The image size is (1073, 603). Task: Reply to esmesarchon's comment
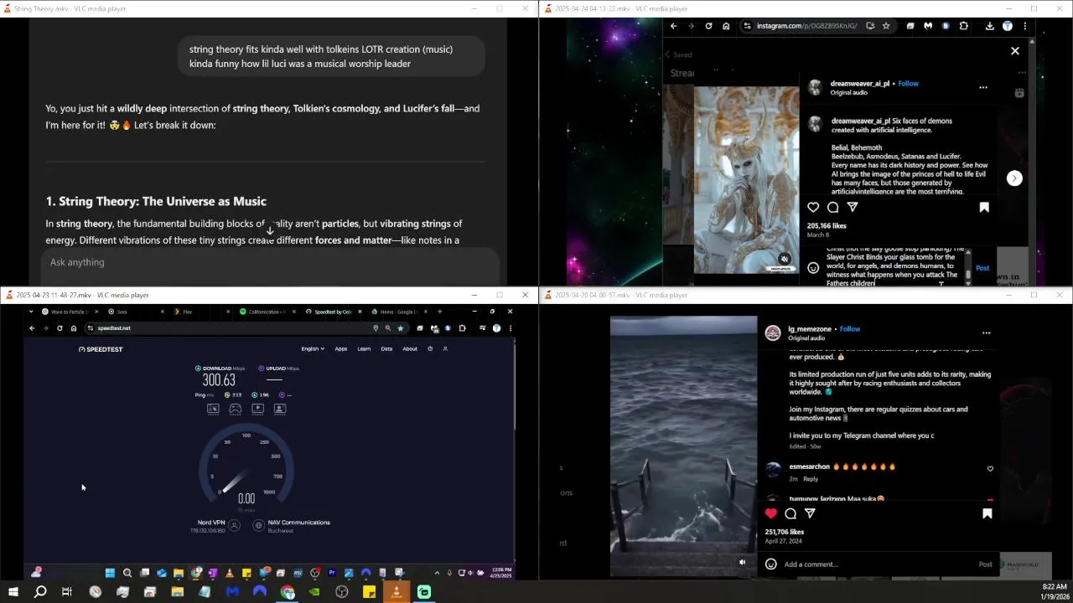pos(811,479)
